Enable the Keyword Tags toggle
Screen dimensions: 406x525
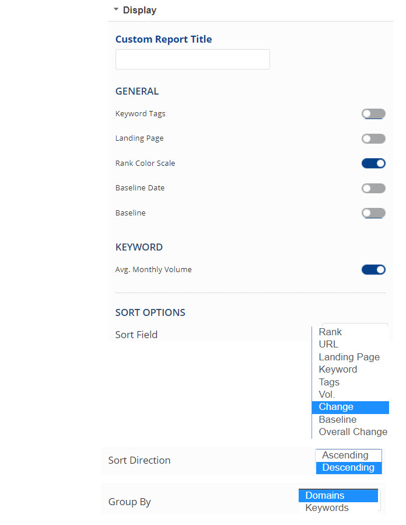373,114
